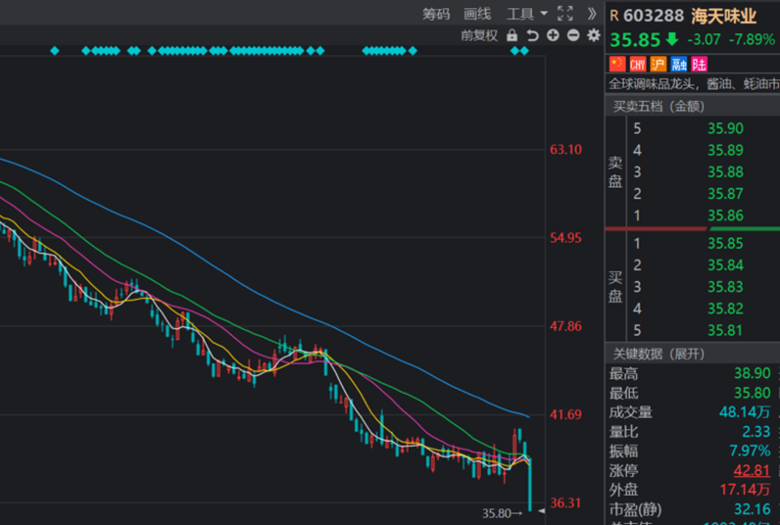The width and height of the screenshot is (780, 525).
Task: Select sell level 1 price 35.86
Action: coord(725,215)
